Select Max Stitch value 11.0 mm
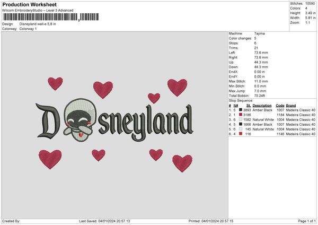Image resolution: width=318 pixels, height=225 pixels. coord(261,81)
